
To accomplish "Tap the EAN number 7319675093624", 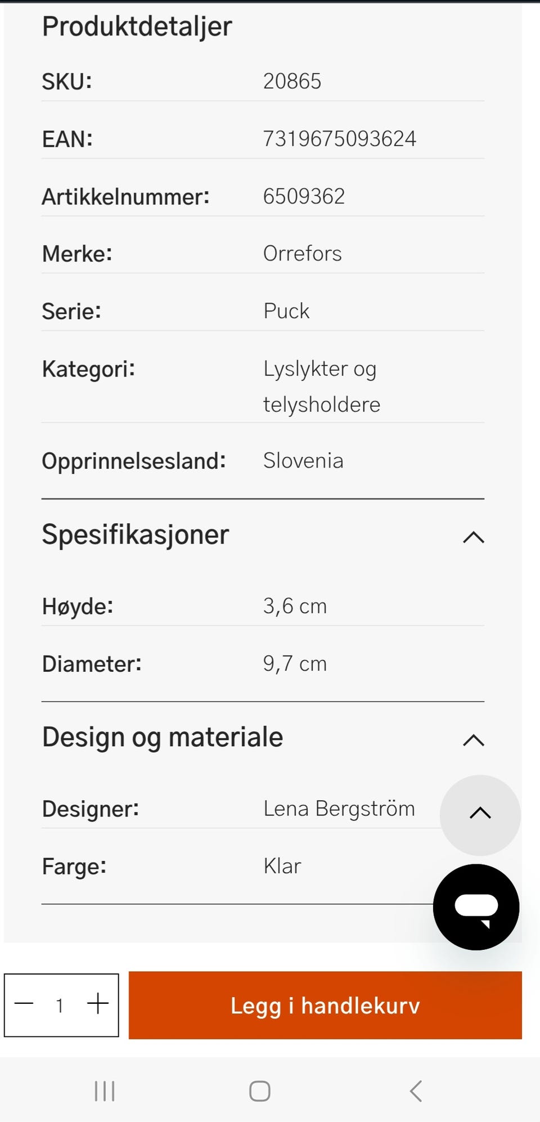I will (x=339, y=138).
